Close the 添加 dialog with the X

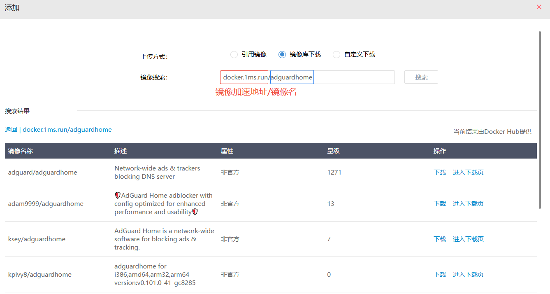click(x=539, y=7)
